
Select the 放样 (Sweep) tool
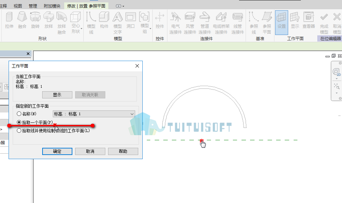pyautogui.click(x=48, y=20)
